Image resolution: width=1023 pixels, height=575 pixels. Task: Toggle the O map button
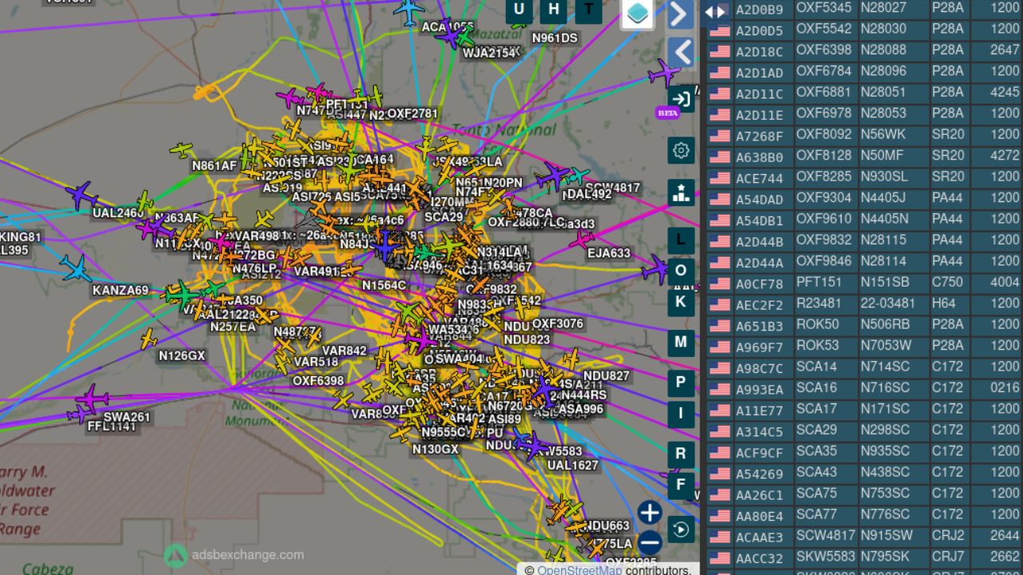click(x=681, y=271)
